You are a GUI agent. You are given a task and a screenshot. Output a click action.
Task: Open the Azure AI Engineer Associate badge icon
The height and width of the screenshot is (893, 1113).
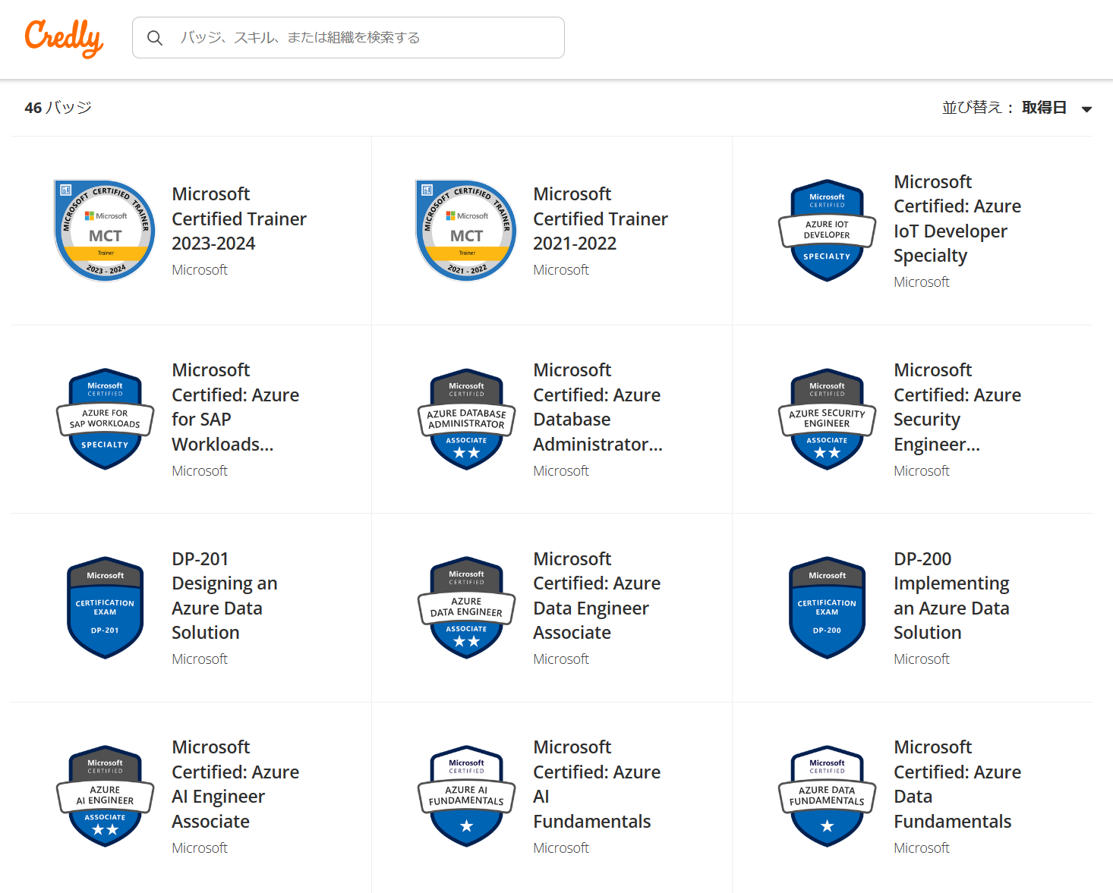(105, 797)
